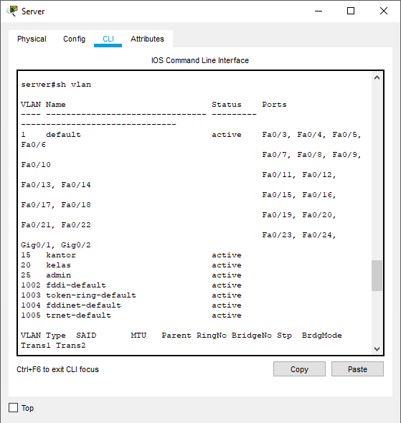This screenshot has height=423, width=401.
Task: Enable the Top checkbox
Action: coord(13,408)
